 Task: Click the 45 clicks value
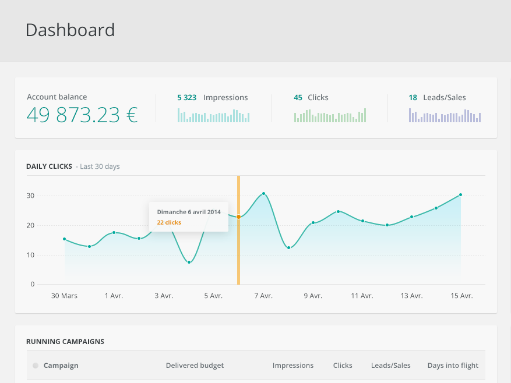tap(298, 97)
